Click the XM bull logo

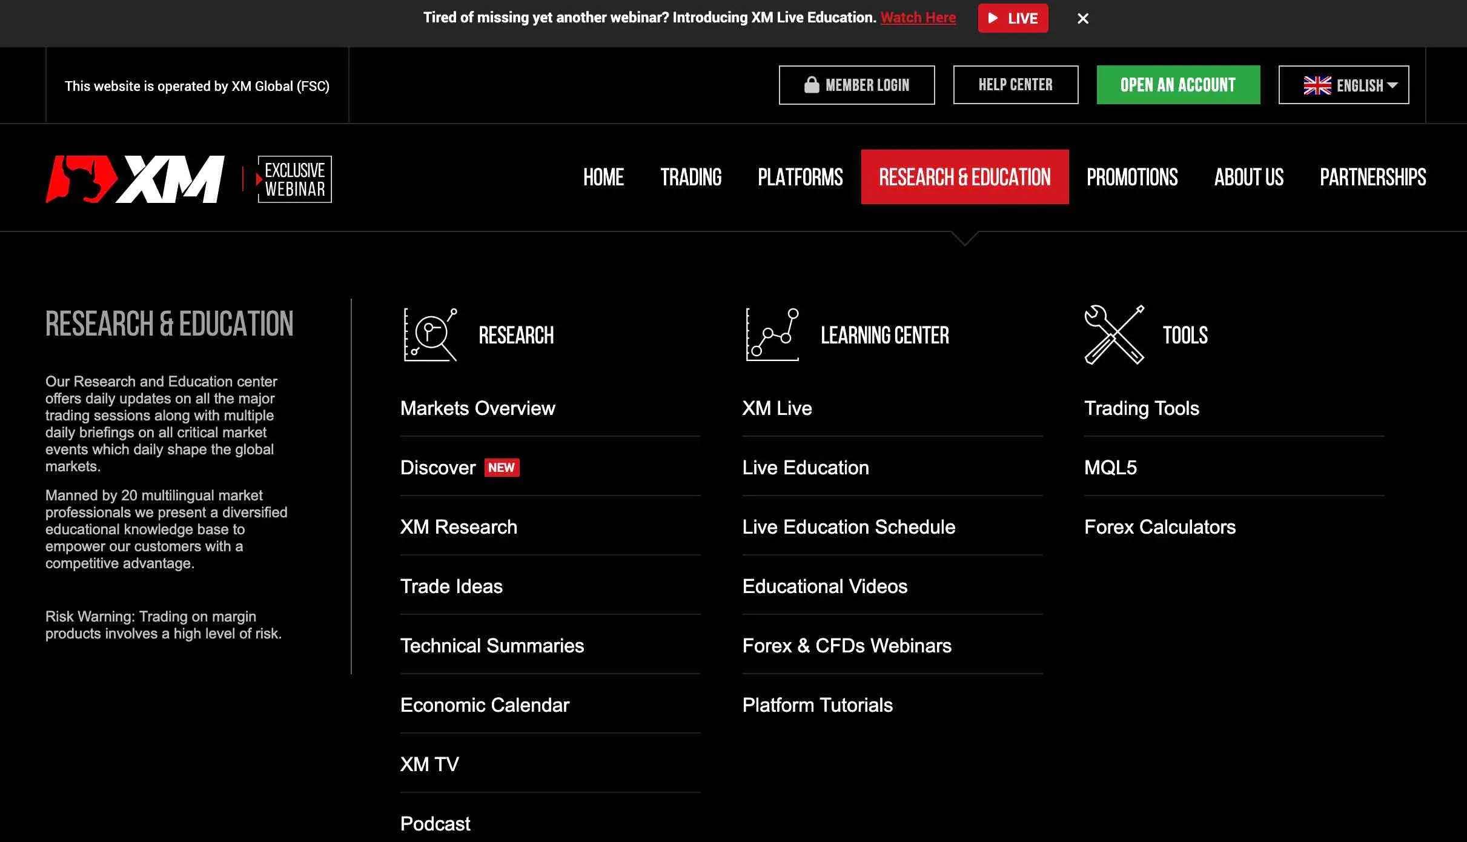135,179
